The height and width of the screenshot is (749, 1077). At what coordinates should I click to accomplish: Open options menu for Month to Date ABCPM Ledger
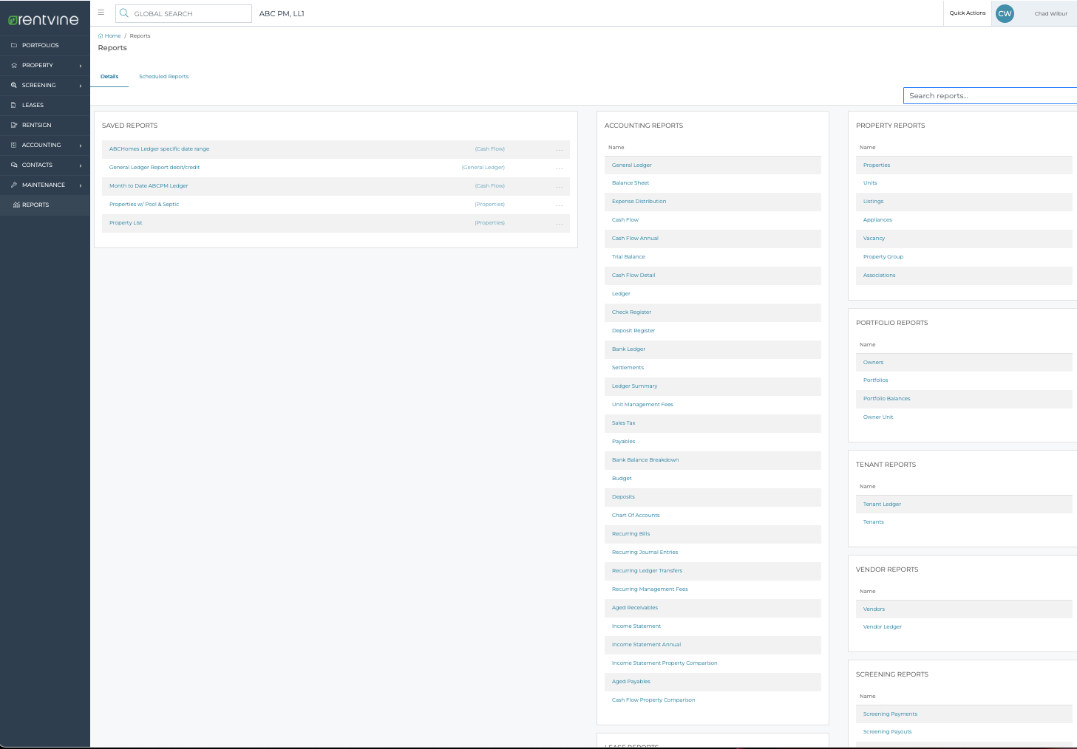pyautogui.click(x=560, y=187)
